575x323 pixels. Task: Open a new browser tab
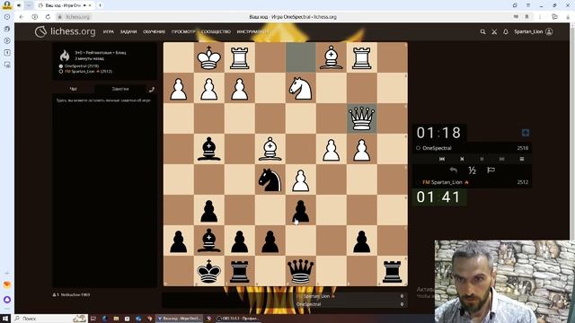pyautogui.click(x=100, y=5)
